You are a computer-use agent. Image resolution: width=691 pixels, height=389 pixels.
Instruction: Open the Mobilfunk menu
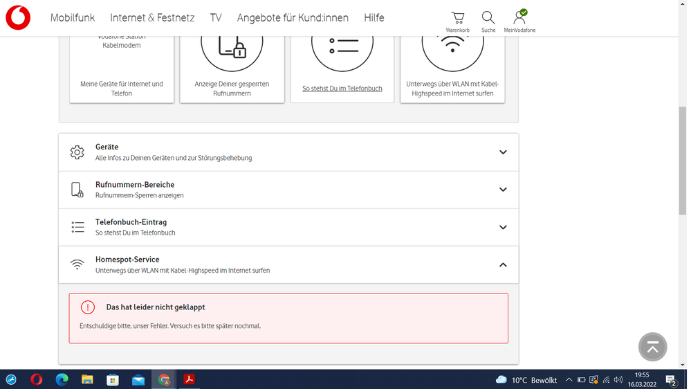(x=72, y=17)
